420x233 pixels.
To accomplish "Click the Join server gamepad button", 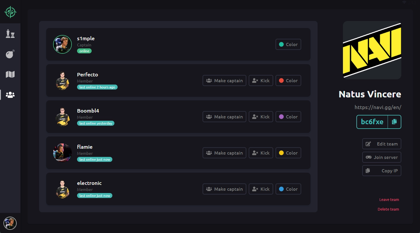I will click(381, 157).
